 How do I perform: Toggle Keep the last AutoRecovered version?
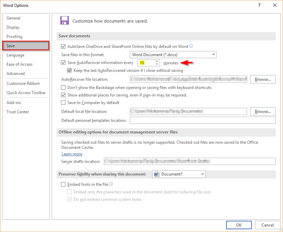point(69,70)
